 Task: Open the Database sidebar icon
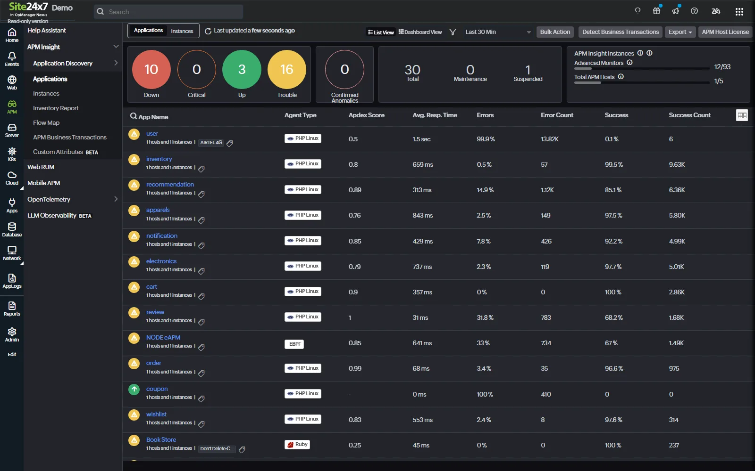(12, 229)
